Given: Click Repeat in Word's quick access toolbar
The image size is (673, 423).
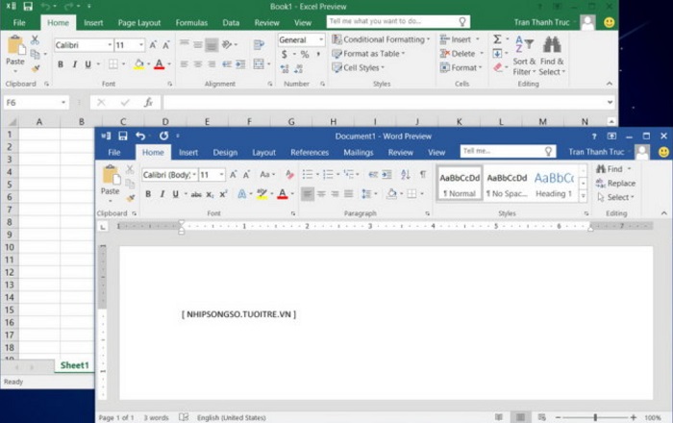Looking at the screenshot, I should point(163,136).
